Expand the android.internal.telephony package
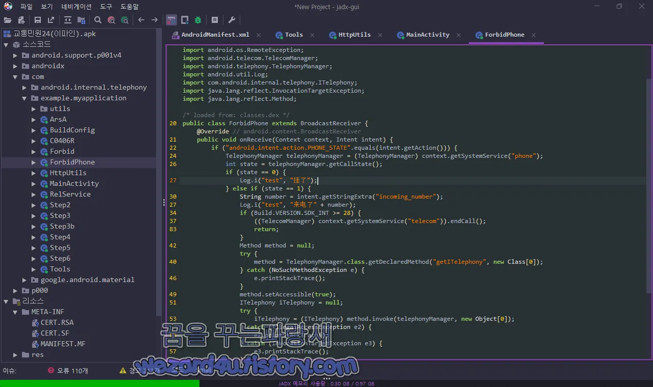The width and height of the screenshot is (653, 387). point(24,87)
